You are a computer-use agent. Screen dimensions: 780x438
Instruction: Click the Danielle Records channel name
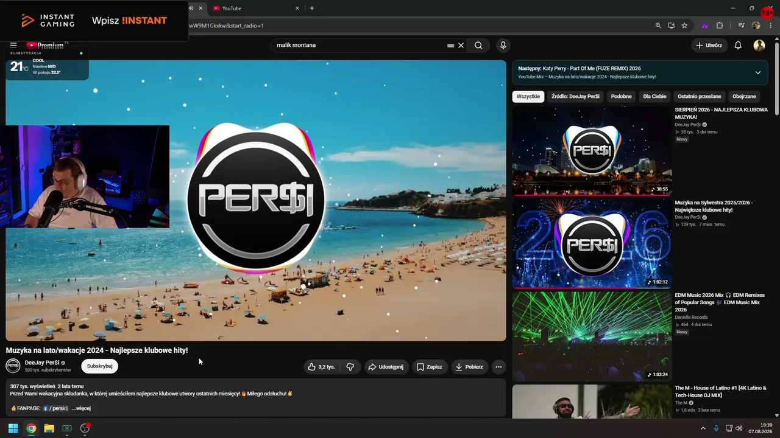coord(692,317)
